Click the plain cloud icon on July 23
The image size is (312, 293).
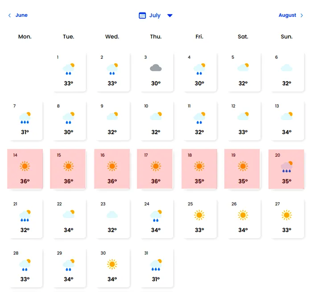pyautogui.click(x=112, y=215)
